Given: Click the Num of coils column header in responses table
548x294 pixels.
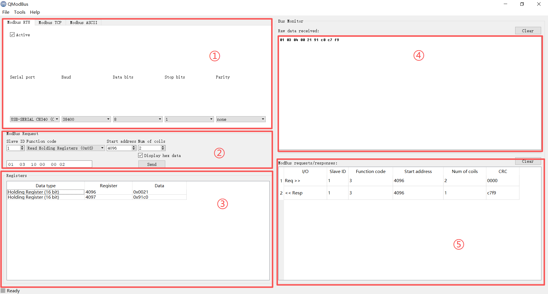Looking at the screenshot, I should 465,171.
